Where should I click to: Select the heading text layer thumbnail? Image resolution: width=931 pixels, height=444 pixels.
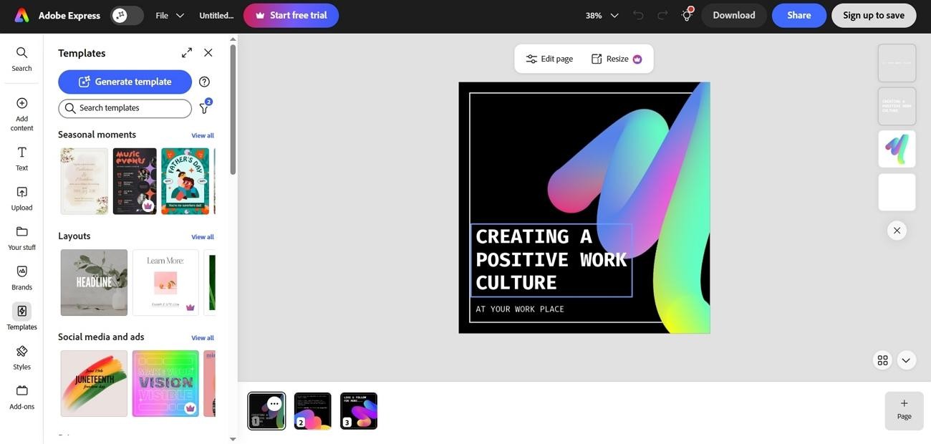897,106
